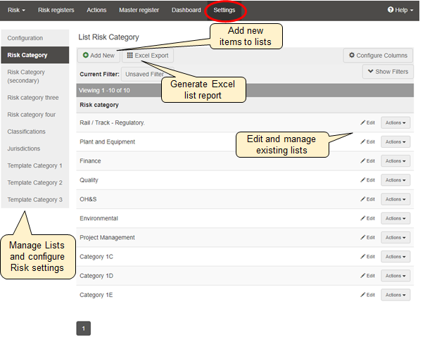The image size is (425, 342).
Task: Open Risk registers in top navigation
Action: 56,10
